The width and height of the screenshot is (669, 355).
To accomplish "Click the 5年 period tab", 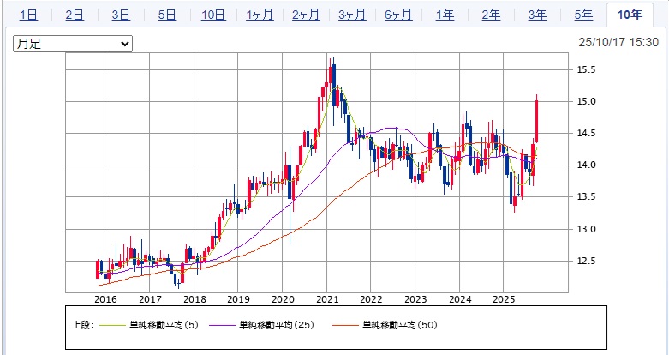I will 583,15.
